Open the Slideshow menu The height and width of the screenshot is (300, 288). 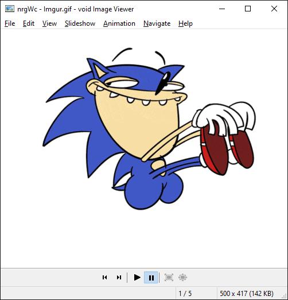80,23
